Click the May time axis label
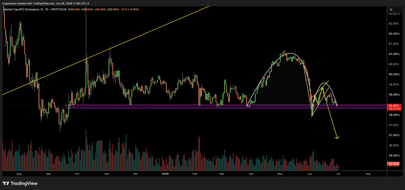The width and height of the screenshot is (405, 190). tap(280, 174)
